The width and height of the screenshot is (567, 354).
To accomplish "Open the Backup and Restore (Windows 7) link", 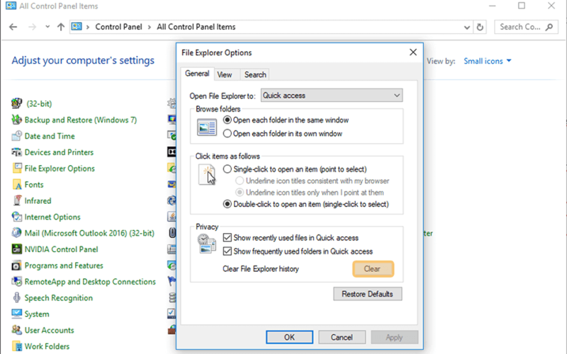I will tap(81, 120).
